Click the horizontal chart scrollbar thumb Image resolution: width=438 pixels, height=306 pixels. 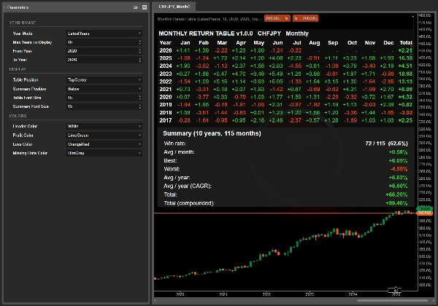point(393,300)
